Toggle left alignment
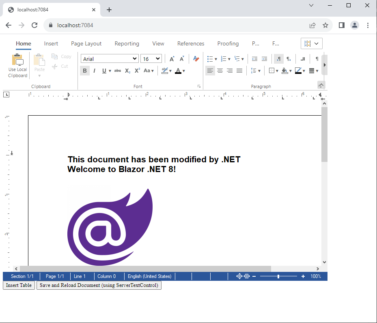The width and height of the screenshot is (377, 323). 210,71
